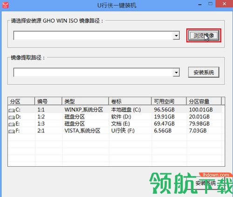Click the 7.03GB capacity cell
233x197 pixels.
(x=198, y=131)
